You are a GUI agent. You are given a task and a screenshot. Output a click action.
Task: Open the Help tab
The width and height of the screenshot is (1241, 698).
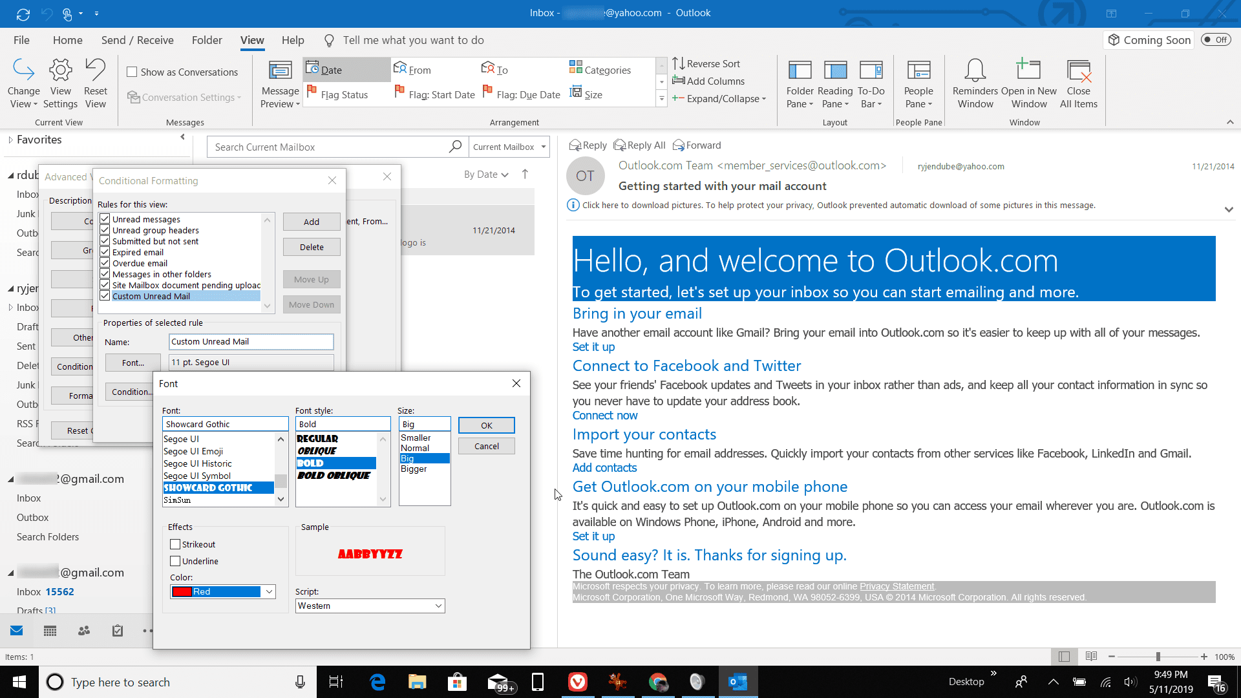[x=292, y=40]
